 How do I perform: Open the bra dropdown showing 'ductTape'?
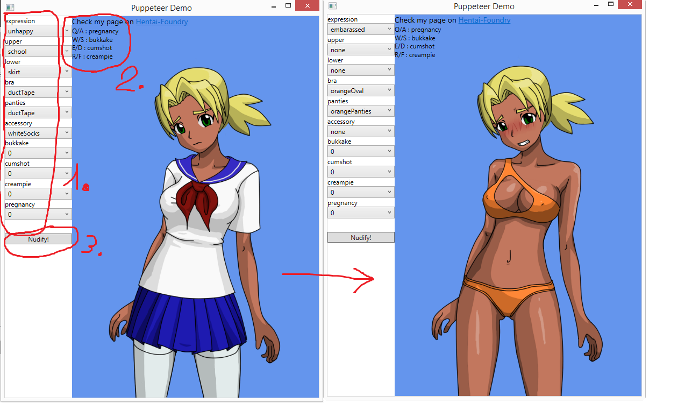click(x=38, y=93)
